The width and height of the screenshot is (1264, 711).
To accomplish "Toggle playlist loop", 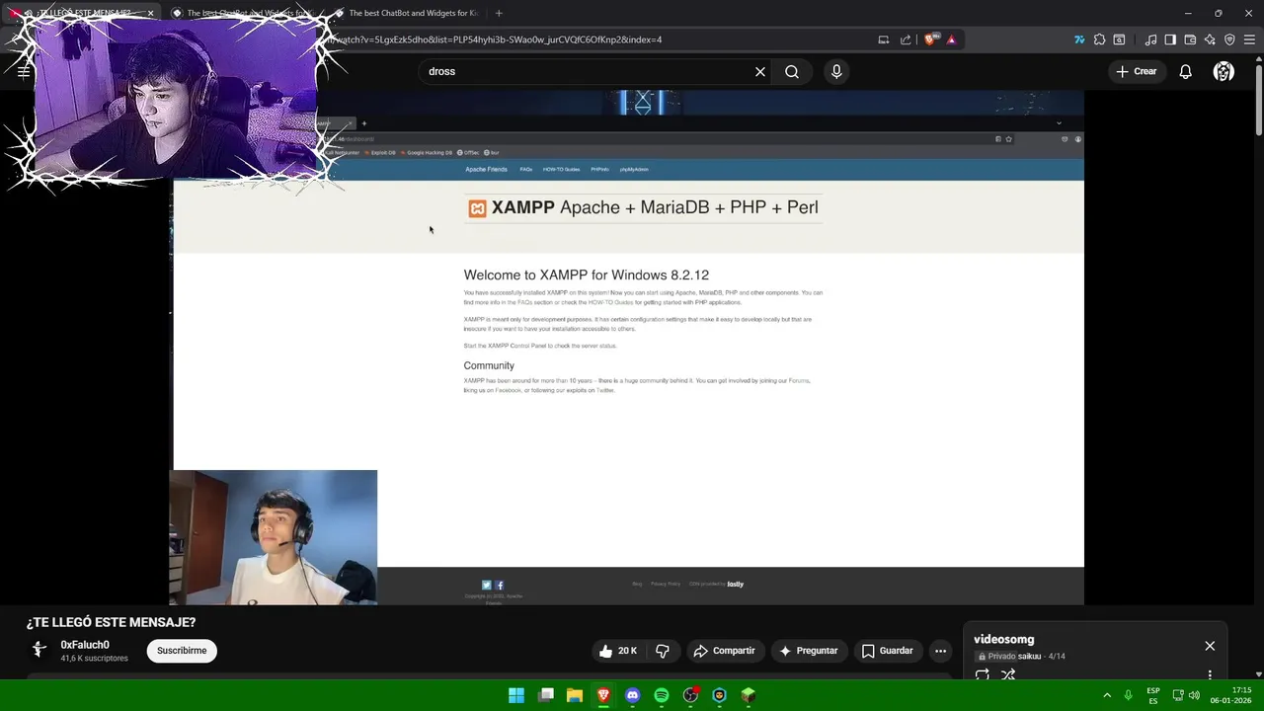I will click(x=983, y=675).
